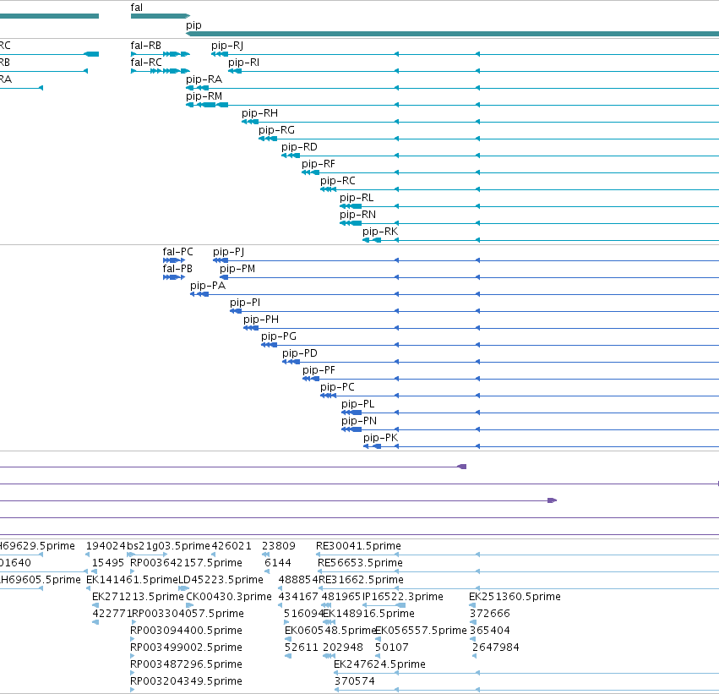Select EST CK00430.3prime

(x=229, y=597)
